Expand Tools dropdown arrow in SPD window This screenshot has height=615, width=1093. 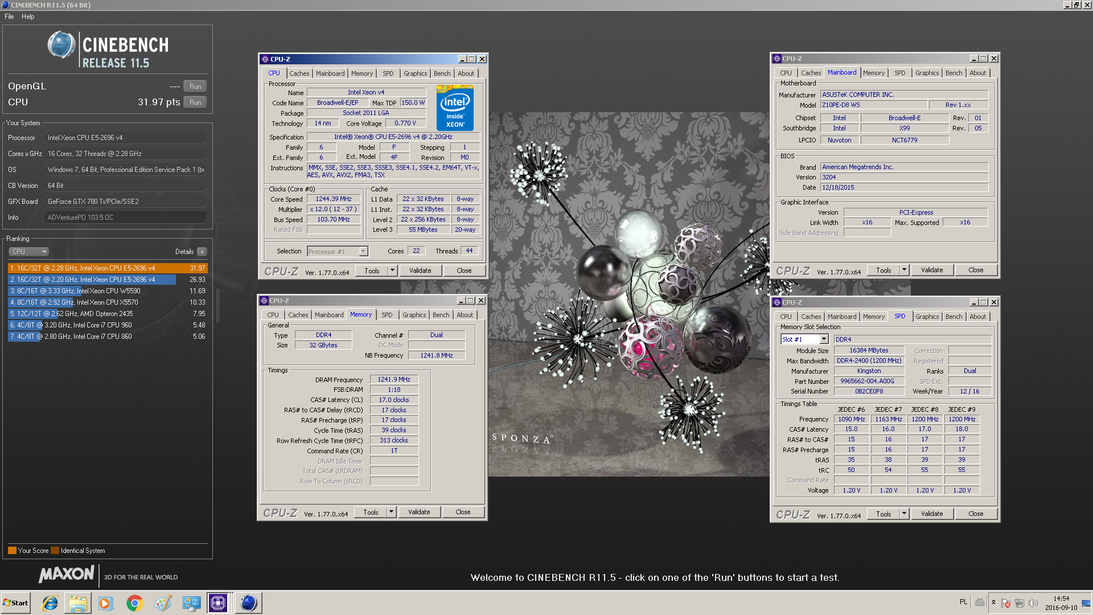click(x=904, y=514)
